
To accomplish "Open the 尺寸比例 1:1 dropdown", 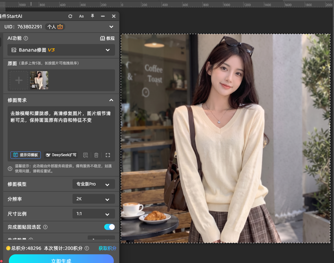I will click(x=94, y=214).
